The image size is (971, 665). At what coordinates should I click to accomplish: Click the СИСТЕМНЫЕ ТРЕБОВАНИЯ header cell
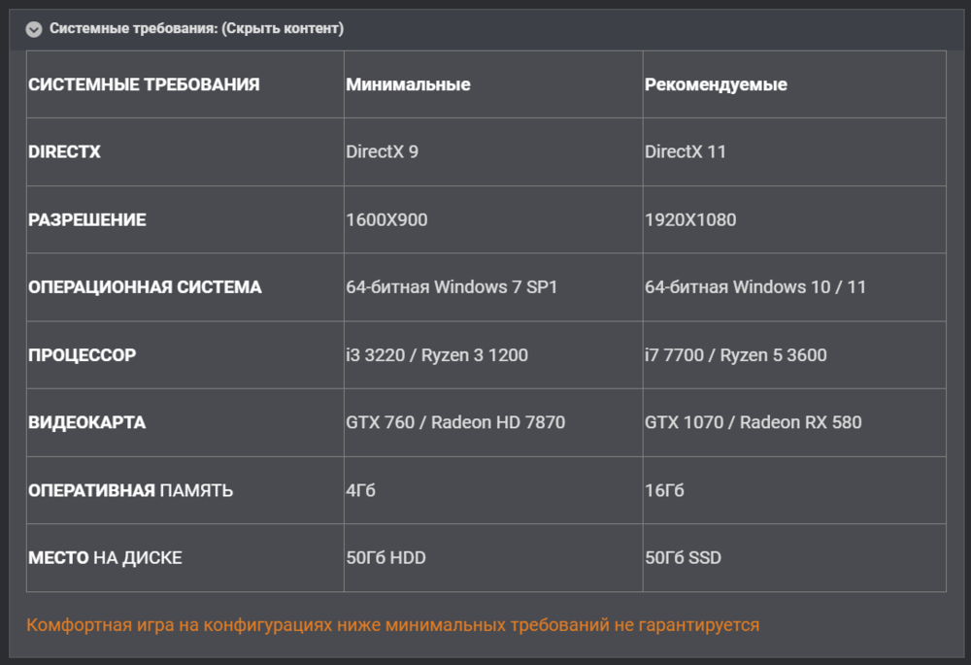click(144, 84)
